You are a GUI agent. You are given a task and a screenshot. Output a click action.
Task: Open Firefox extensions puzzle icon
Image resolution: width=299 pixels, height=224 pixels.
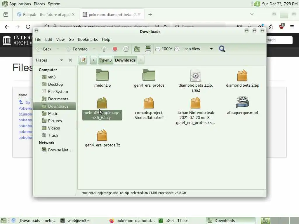click(x=271, y=27)
